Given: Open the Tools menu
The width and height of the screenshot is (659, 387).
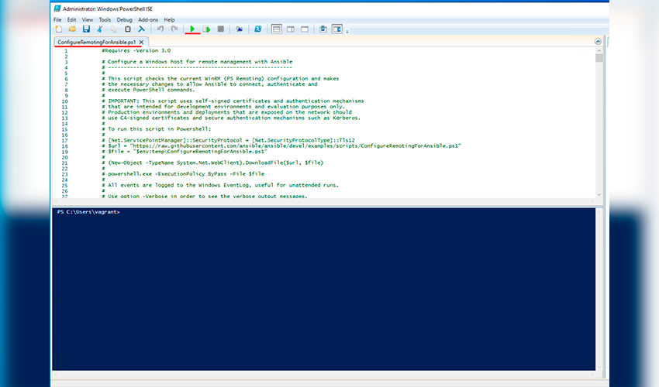Looking at the screenshot, I should 105,19.
